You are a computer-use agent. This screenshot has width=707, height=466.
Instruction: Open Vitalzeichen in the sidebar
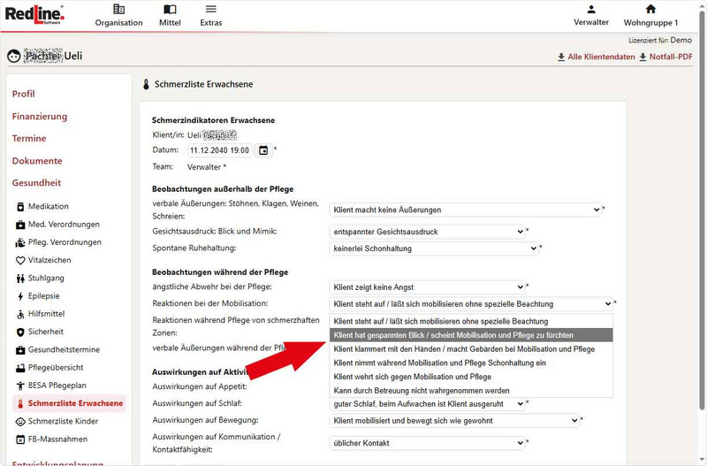[x=49, y=260]
